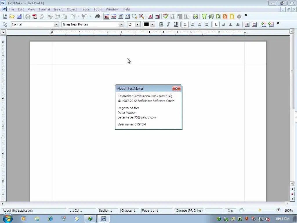The height and width of the screenshot is (223, 297).
Task: Launch the green P application icon
Action: coord(218,17)
